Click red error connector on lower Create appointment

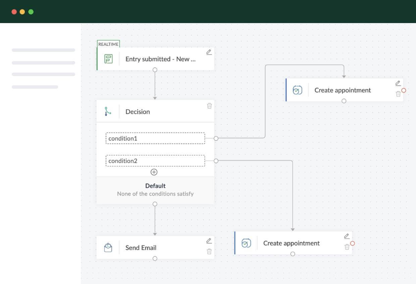(x=353, y=243)
